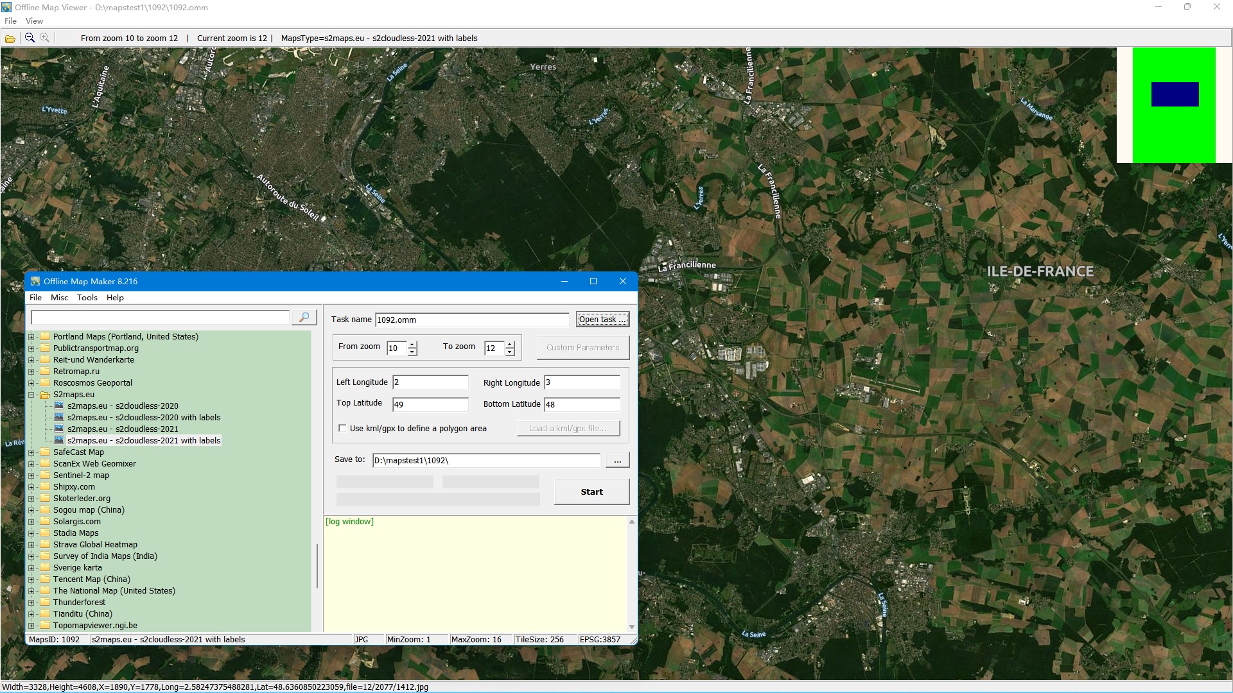Click the Right Longitude input field
This screenshot has height=693, width=1233.
582,382
